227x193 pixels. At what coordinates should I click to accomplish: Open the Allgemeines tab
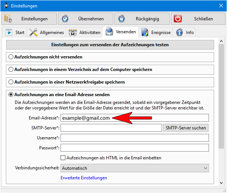47,32
